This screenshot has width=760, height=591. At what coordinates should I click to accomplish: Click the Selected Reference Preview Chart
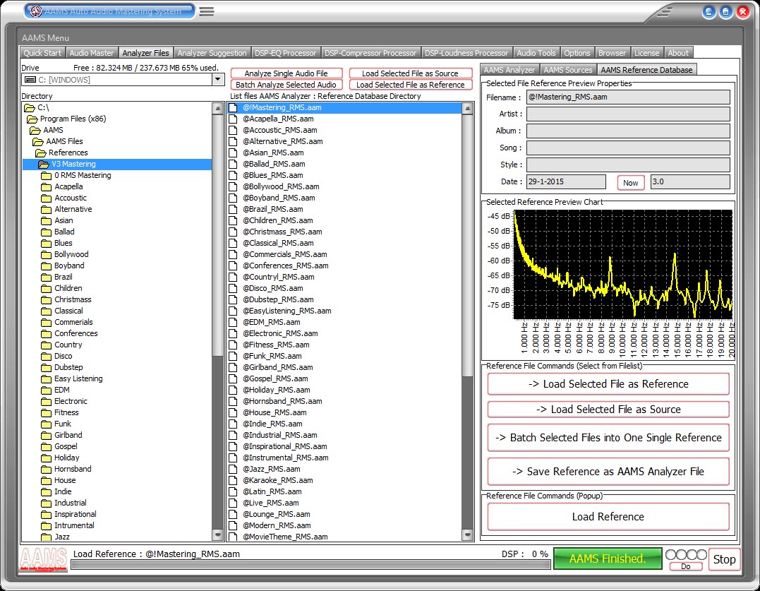click(x=623, y=265)
